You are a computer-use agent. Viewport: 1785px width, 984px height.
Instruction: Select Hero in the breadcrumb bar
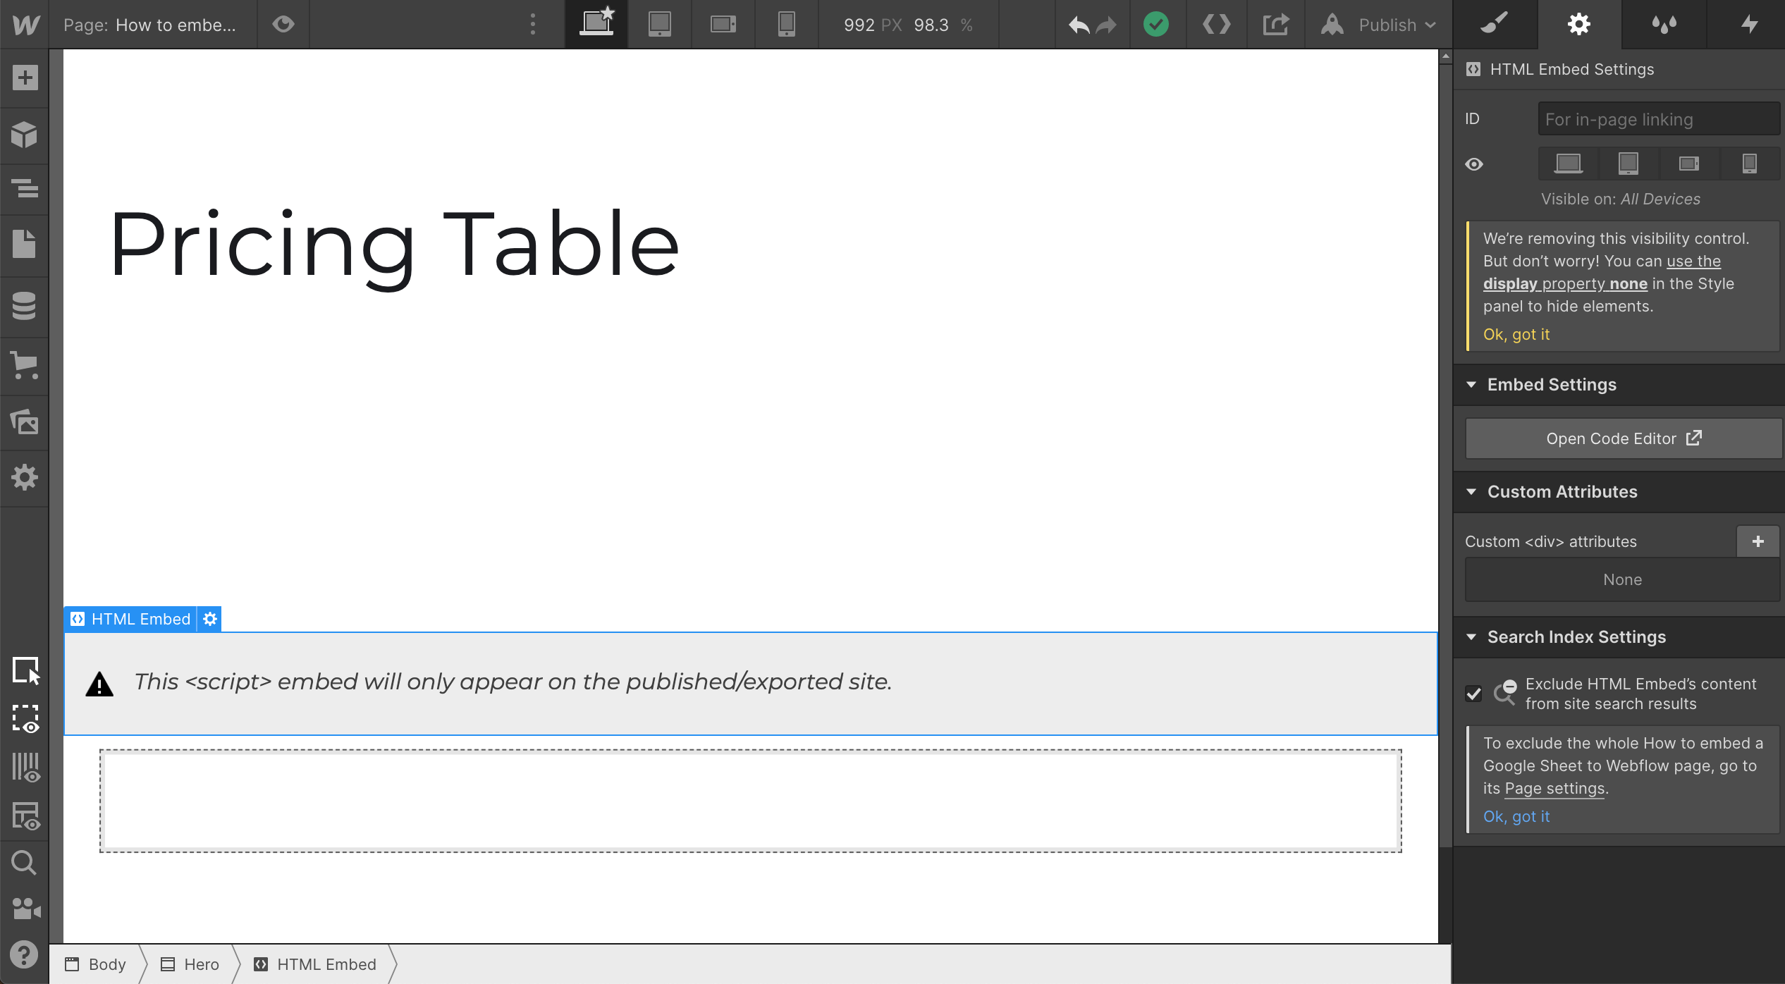(x=190, y=964)
